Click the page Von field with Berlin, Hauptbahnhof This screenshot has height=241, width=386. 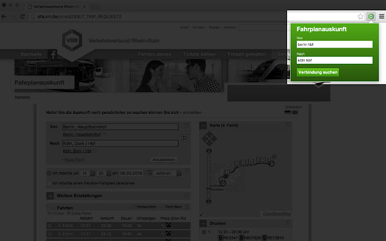tap(120, 127)
